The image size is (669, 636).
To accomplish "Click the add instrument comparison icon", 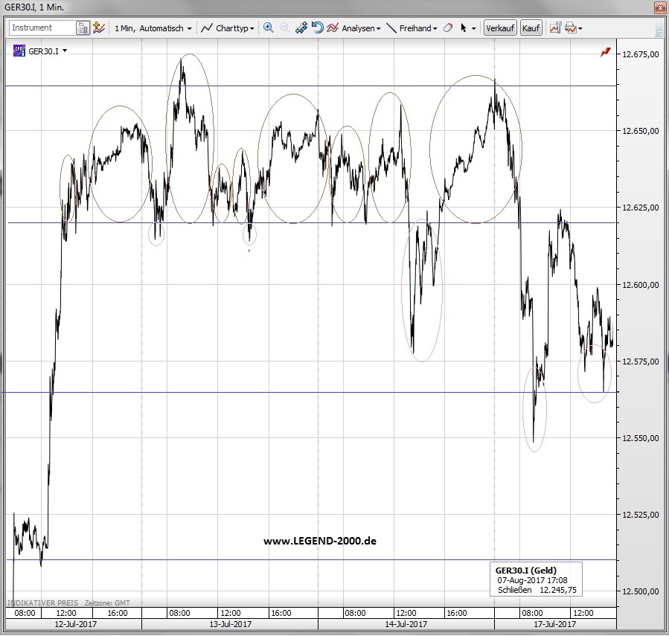I will 99,28.
